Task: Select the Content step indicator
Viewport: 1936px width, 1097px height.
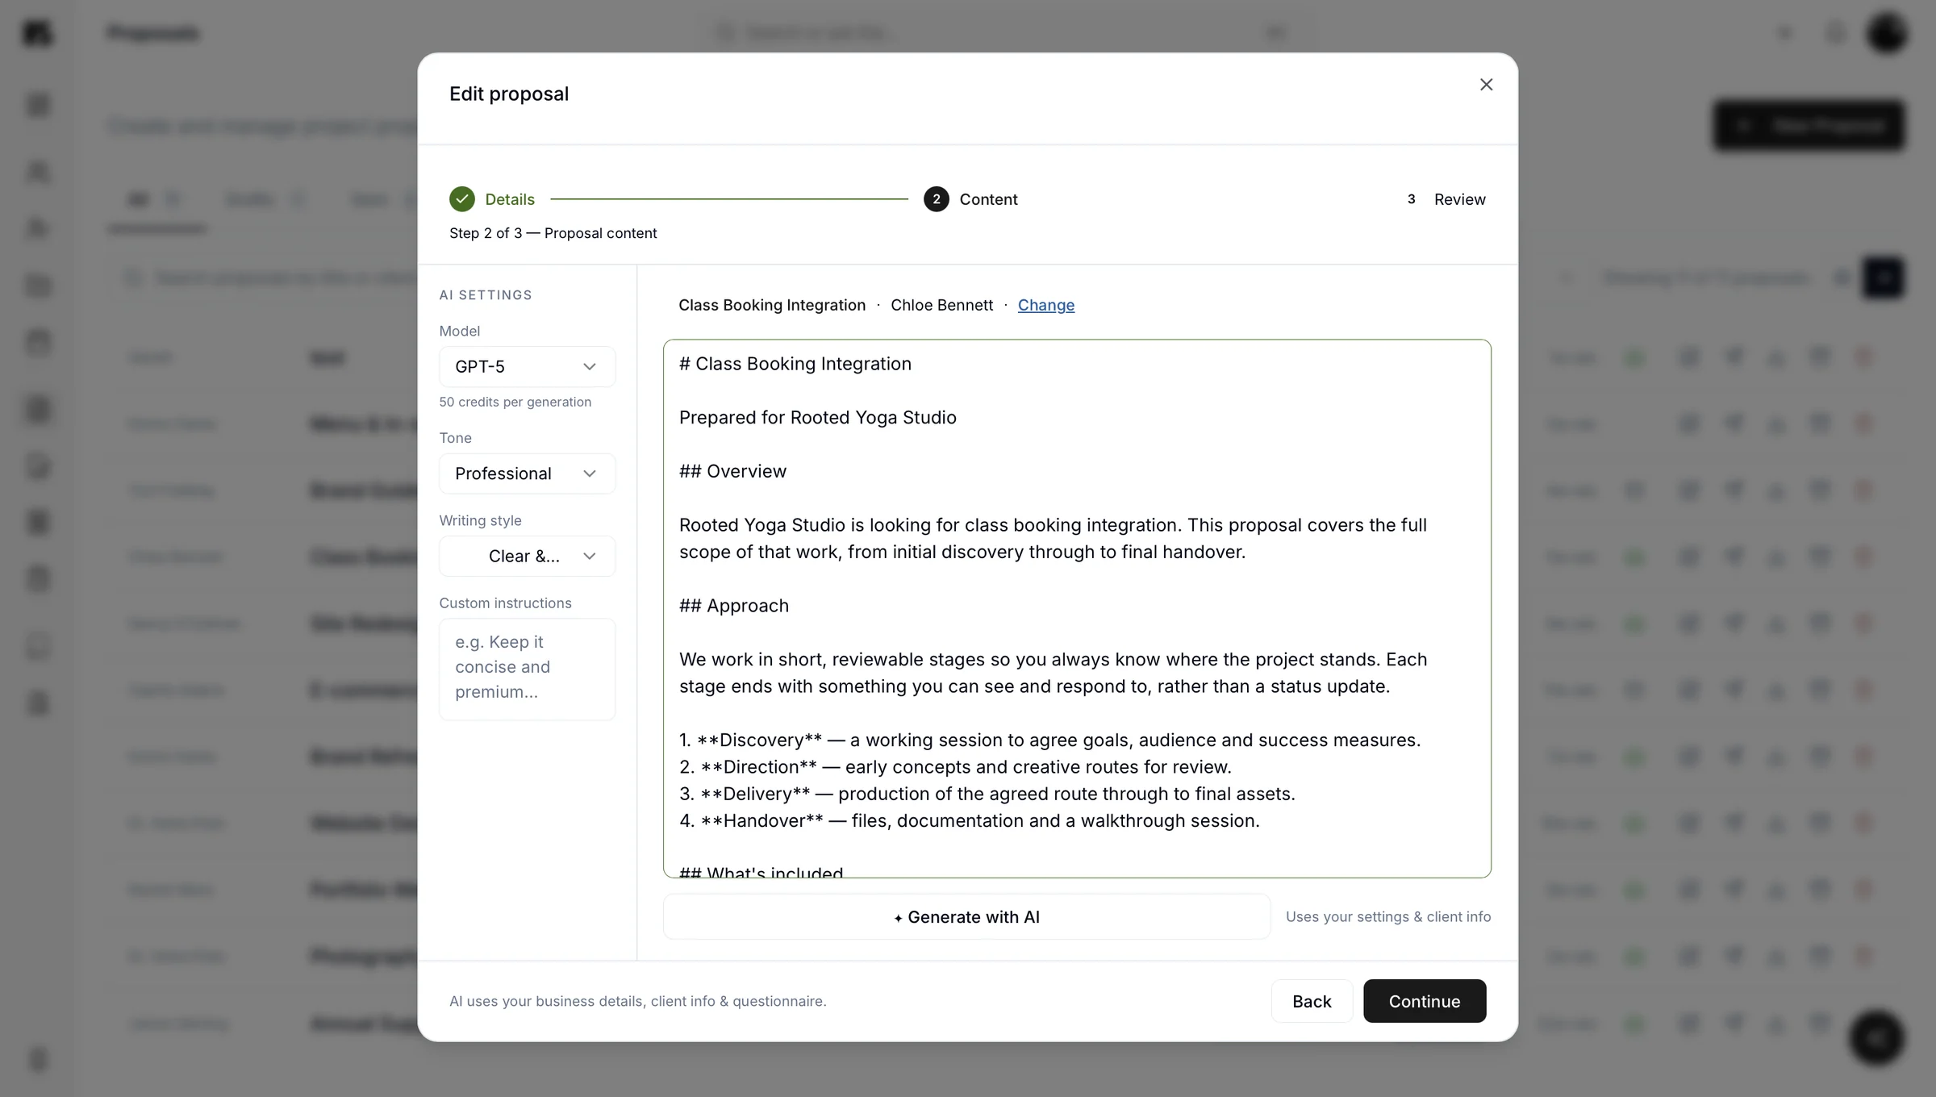Action: coord(970,199)
